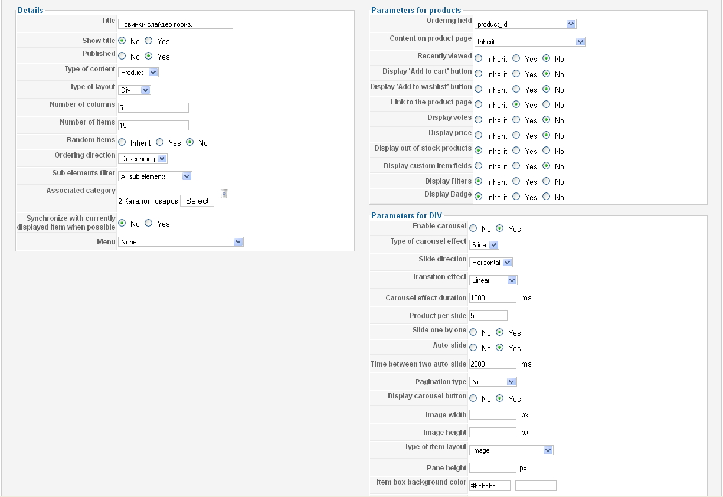Turn off Auto-slide by choosing No
Screen dimensions: 723x497
[x=473, y=348]
